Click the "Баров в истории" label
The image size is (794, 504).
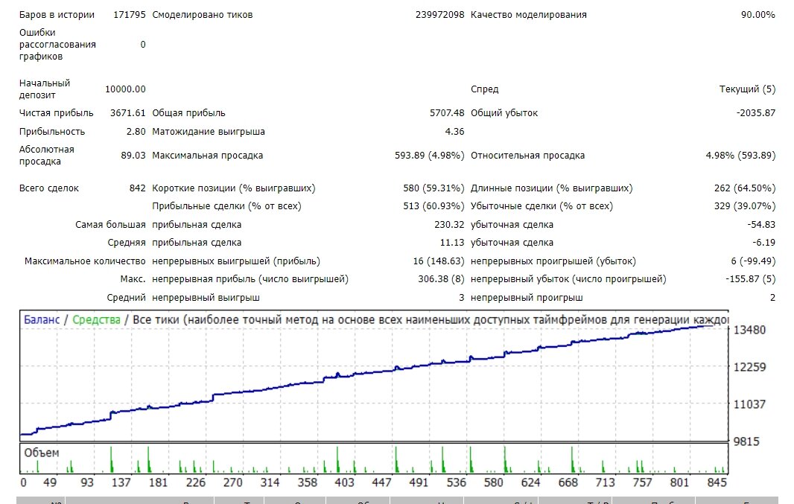click(57, 15)
